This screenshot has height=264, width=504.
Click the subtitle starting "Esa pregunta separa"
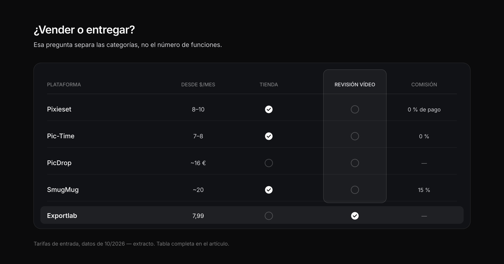point(128,45)
